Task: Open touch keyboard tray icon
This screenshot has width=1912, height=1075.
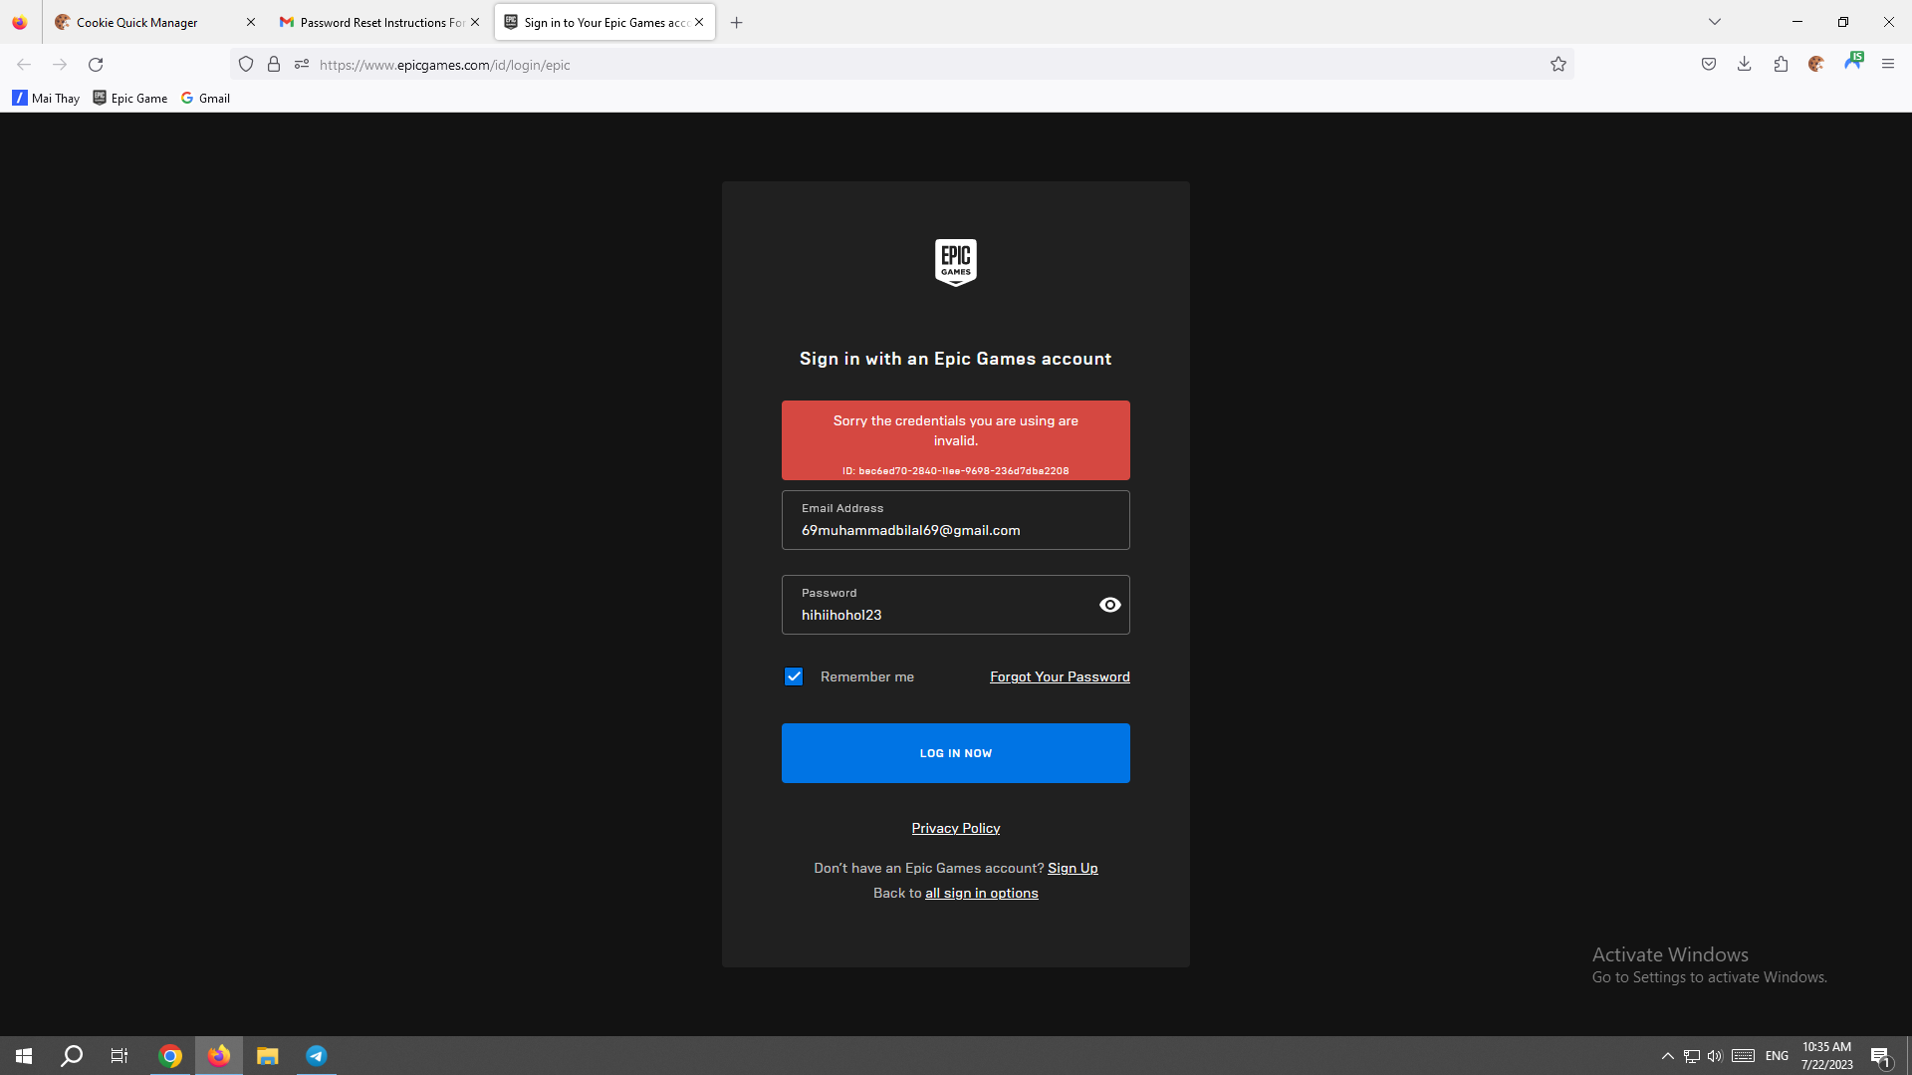Action: click(x=1743, y=1056)
